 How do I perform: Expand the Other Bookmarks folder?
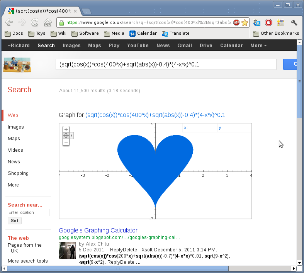click(x=276, y=33)
